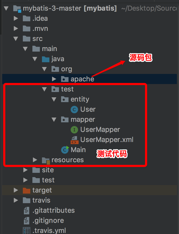Expand the .idea folder
This screenshot has height=234, width=179.
(x=16, y=18)
